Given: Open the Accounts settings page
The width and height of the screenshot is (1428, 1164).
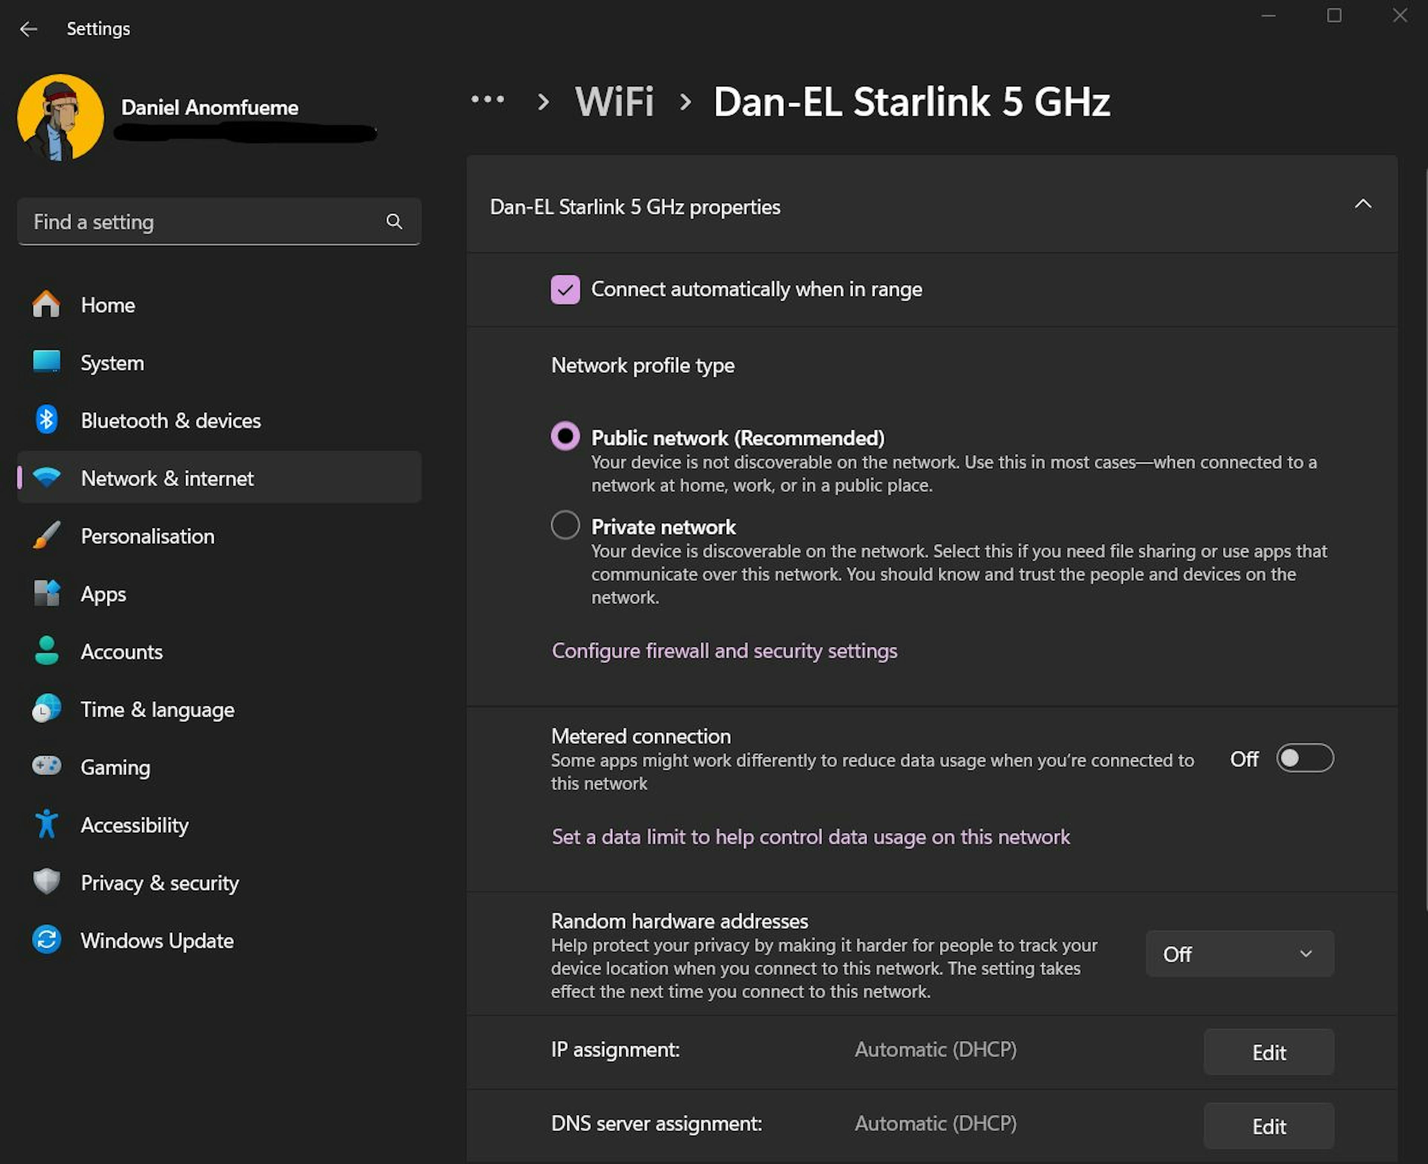Looking at the screenshot, I should pos(121,652).
